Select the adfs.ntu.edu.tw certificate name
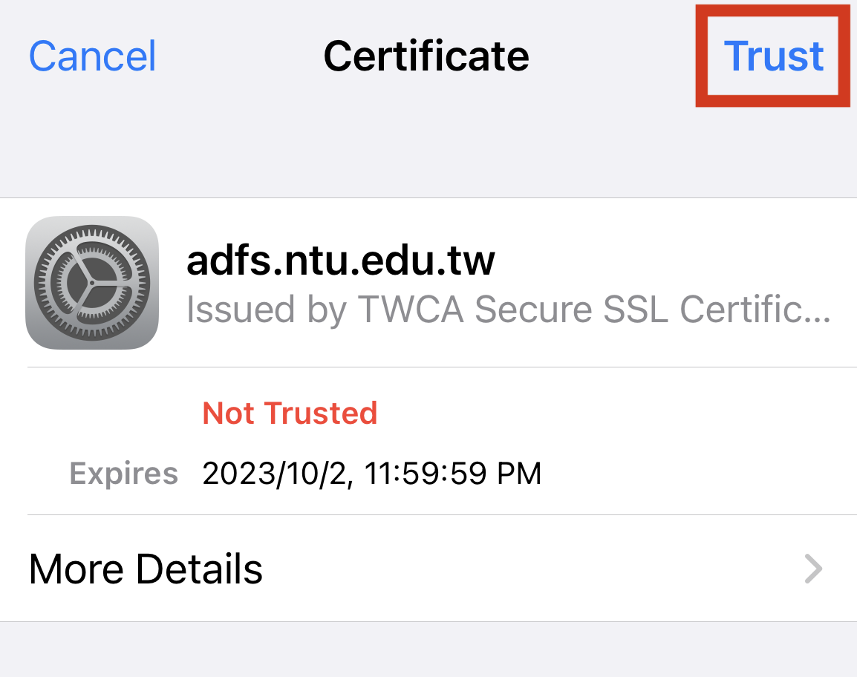857x677 pixels. [341, 260]
